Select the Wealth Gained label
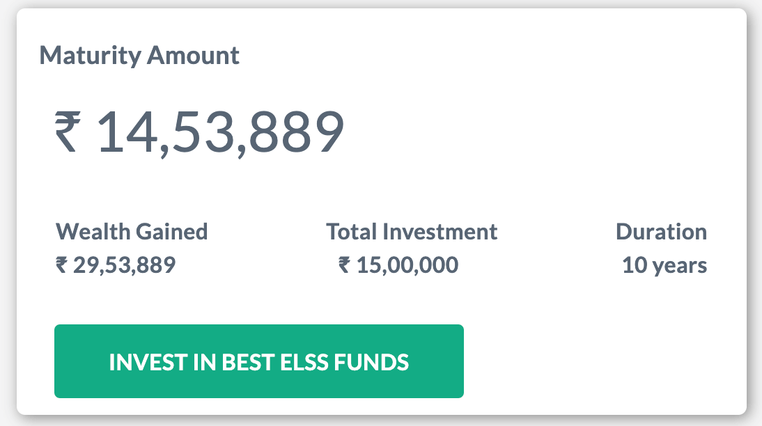Screen dimensions: 762x426 [132, 231]
